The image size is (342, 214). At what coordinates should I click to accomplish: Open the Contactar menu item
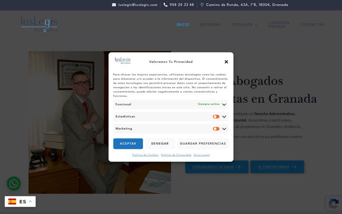click(312, 25)
